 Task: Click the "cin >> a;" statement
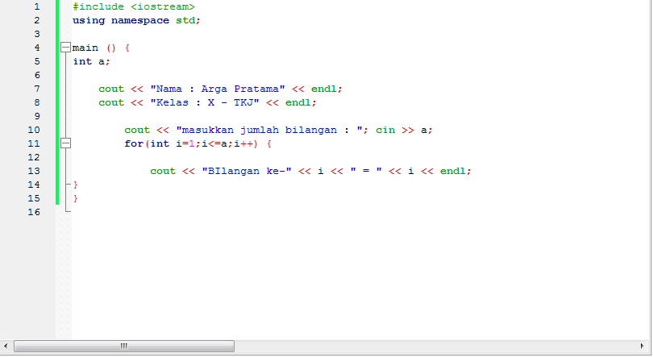[x=404, y=130]
